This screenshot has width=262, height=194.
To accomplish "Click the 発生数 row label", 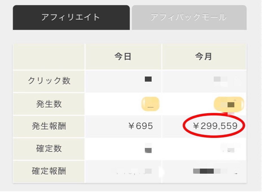I will coord(49,104).
